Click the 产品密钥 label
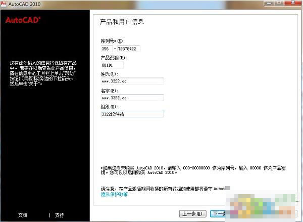This screenshot has width=303, height=222. 114,58
